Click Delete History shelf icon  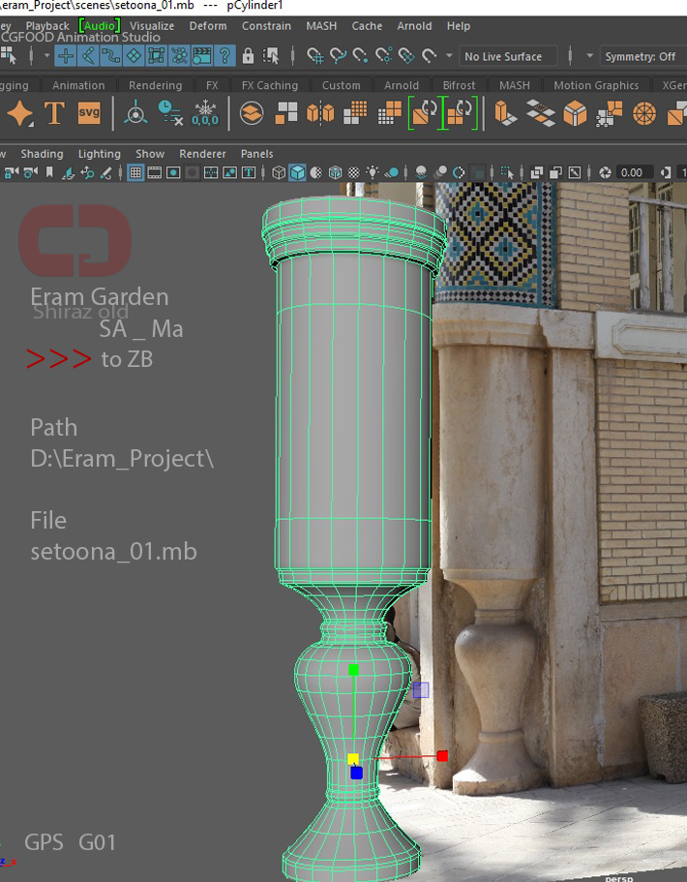tap(169, 112)
